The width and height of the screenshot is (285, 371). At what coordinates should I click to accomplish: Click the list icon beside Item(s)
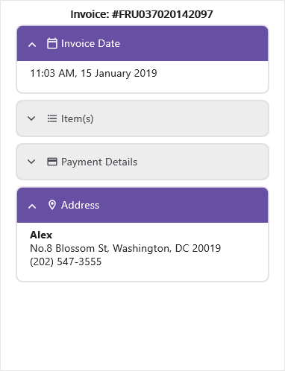[52, 118]
